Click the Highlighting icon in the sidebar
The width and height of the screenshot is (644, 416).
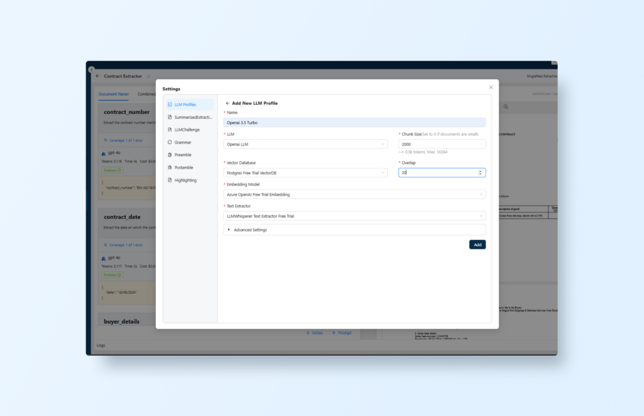pyautogui.click(x=170, y=180)
